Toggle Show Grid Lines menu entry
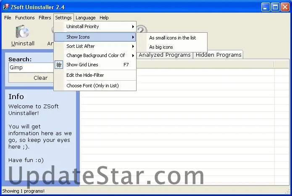The image size is (292, 196). click(95, 65)
